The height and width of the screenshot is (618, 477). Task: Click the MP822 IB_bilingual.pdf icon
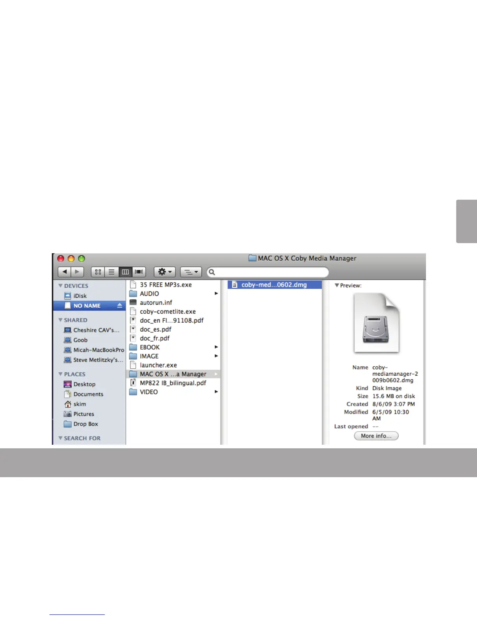click(x=133, y=383)
